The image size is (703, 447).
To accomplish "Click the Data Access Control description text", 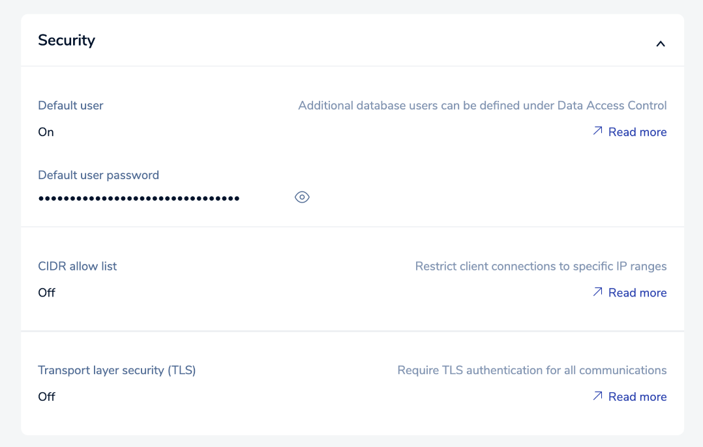I will [482, 105].
